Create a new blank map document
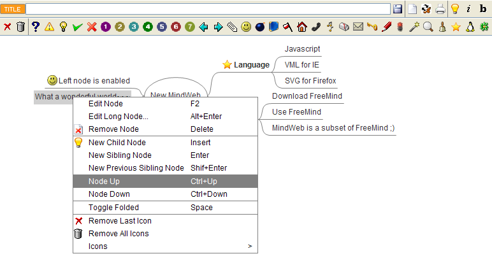Viewport: 492px width, 256px height. click(412, 9)
